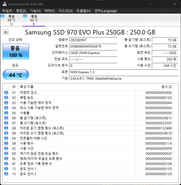This screenshot has width=181, height=185.
Task: Select the 사용률 attribute row
Action: point(88,113)
